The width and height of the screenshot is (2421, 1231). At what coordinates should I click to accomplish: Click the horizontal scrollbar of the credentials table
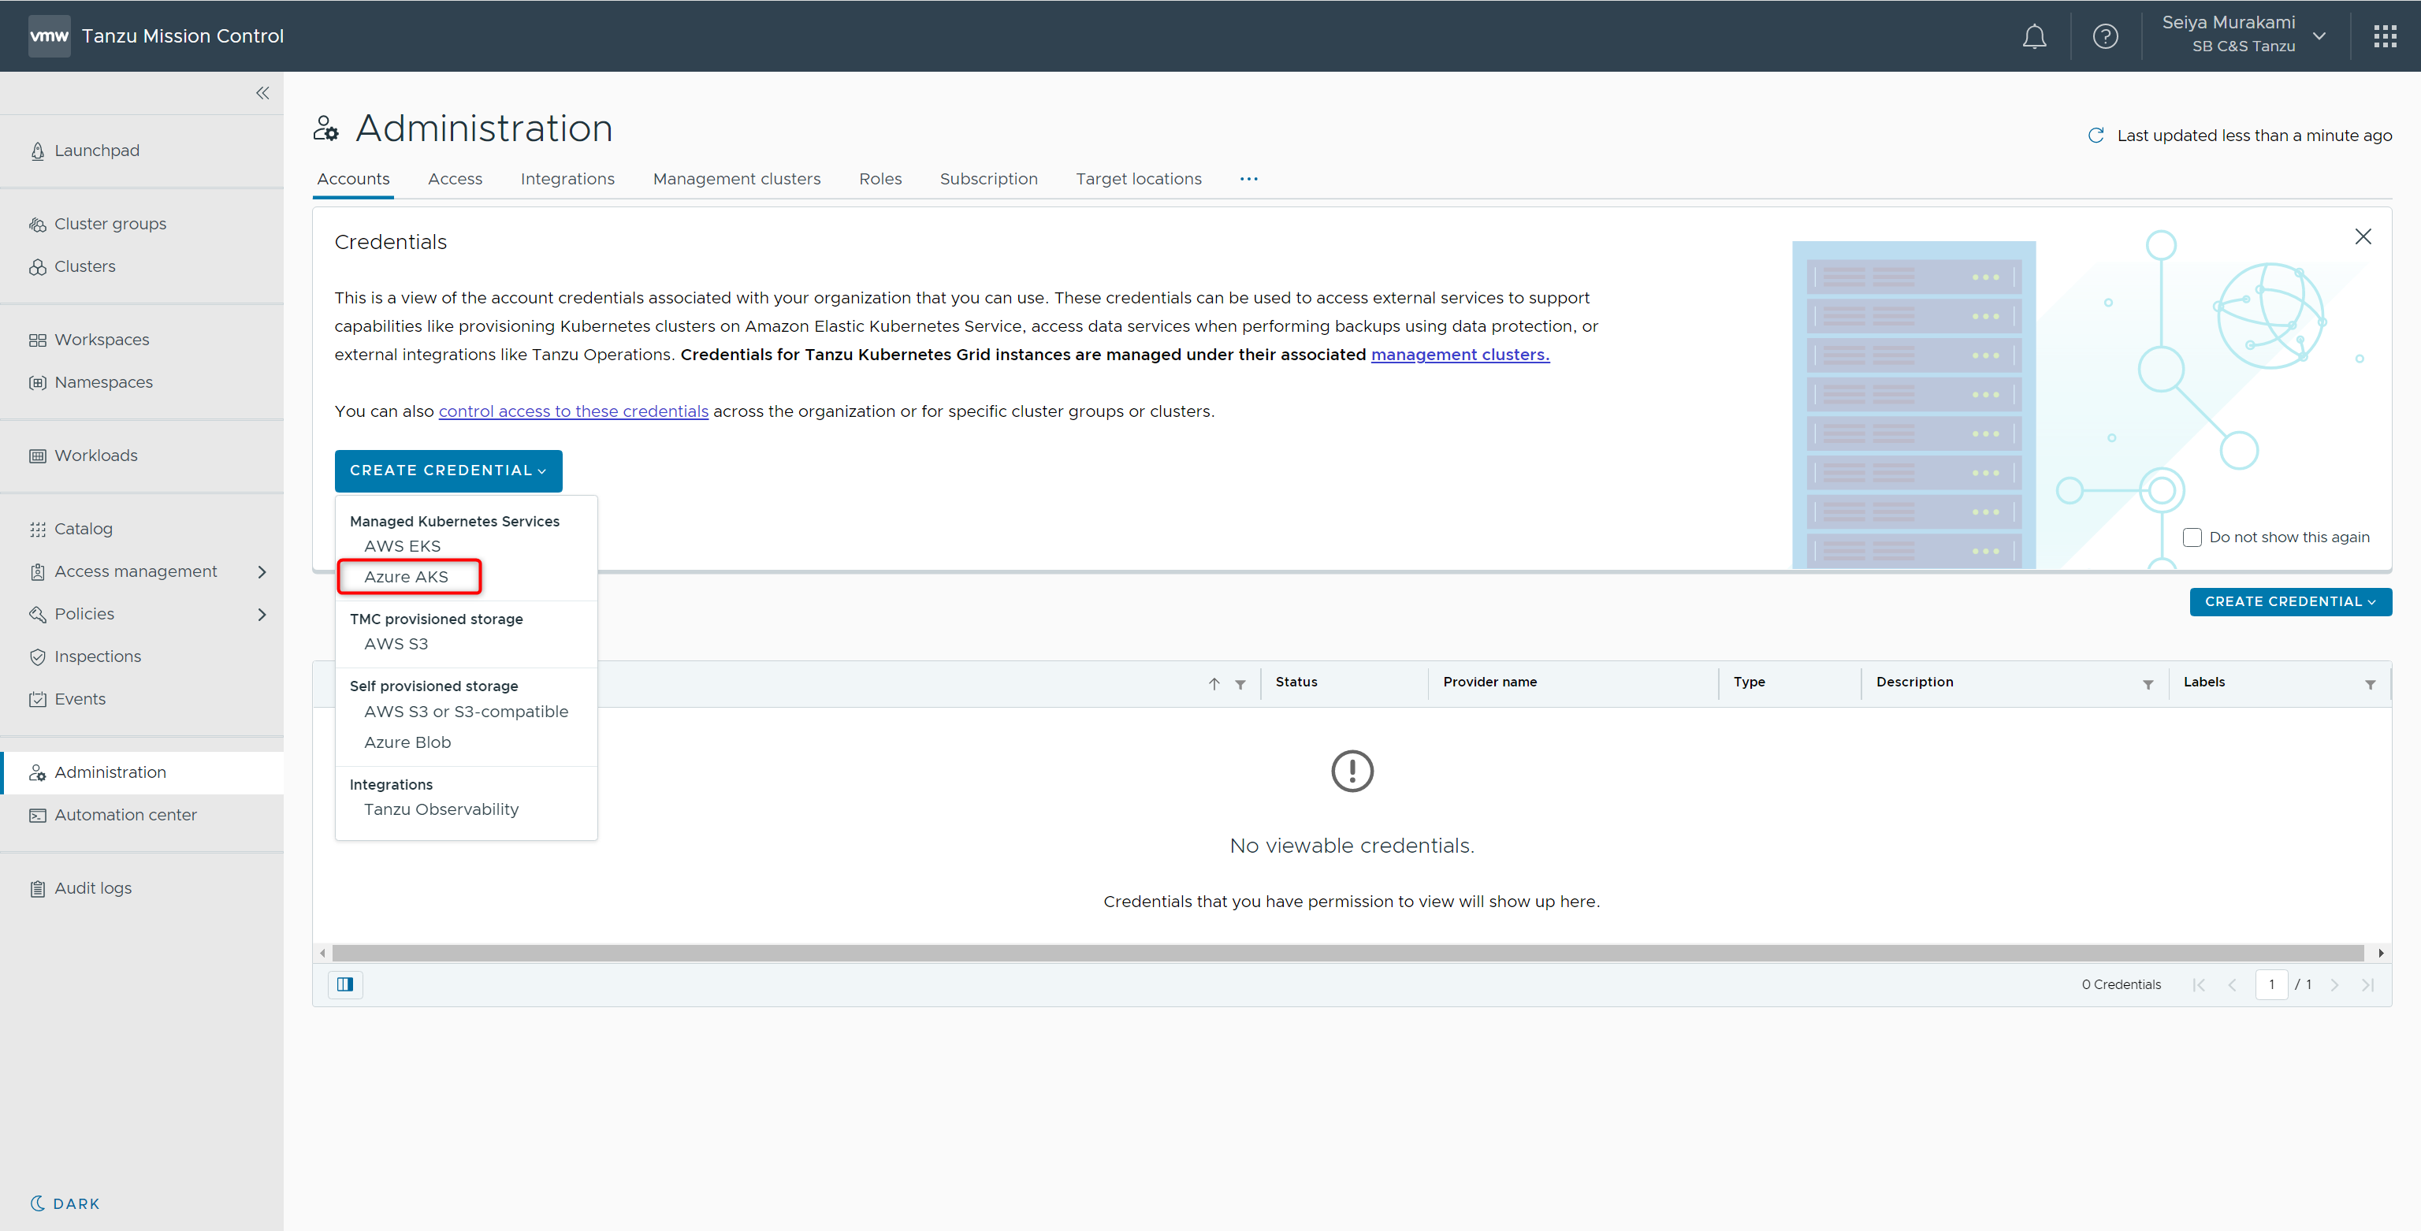tap(1348, 953)
